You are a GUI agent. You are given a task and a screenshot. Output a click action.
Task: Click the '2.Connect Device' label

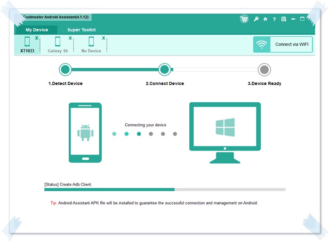pos(165,83)
